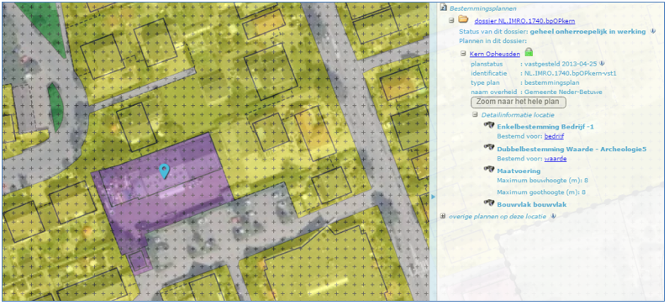Expand 'overige plannen op deze locatie'
The width and height of the screenshot is (669, 305).
coord(443,216)
